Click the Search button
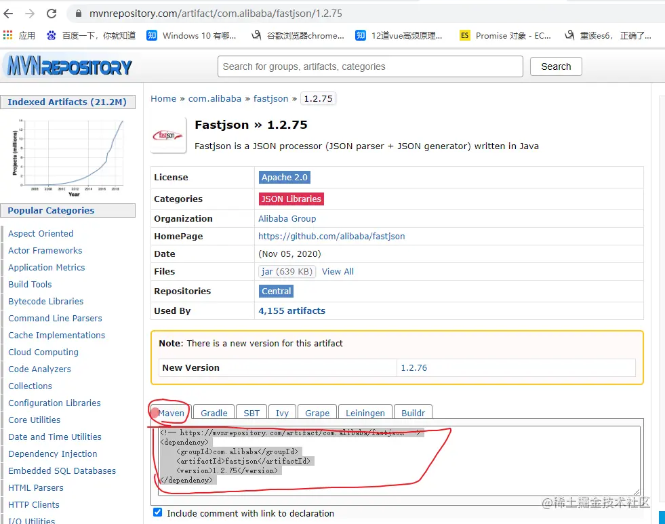Screen dimensions: 665x524 click(x=556, y=66)
